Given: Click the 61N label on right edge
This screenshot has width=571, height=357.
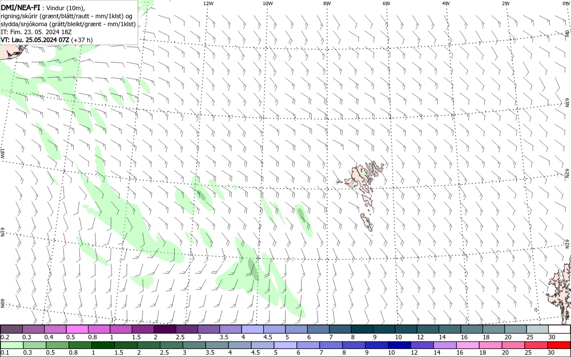Looking at the screenshot, I should tap(568, 244).
